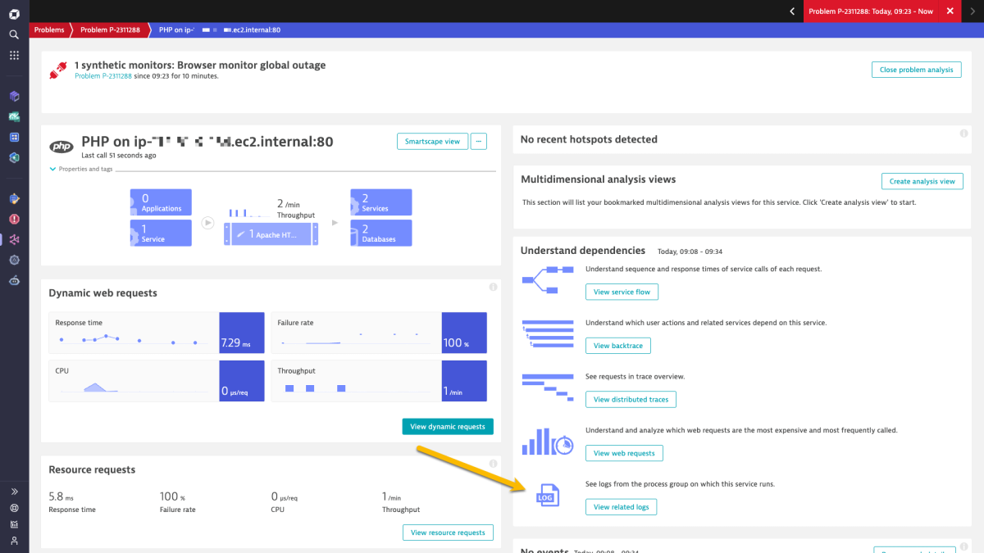
Task: Open the apps grid icon in sidebar
Action: [14, 55]
